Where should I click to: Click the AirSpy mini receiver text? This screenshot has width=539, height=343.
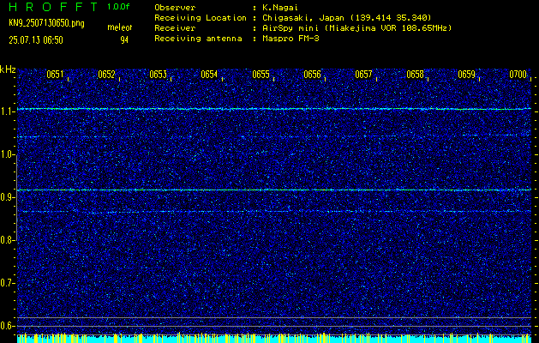356,28
